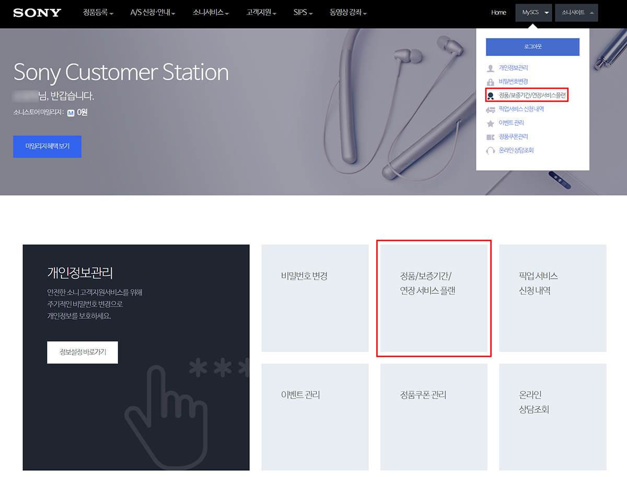Open the 이벤트 관리 tile

pyautogui.click(x=315, y=417)
